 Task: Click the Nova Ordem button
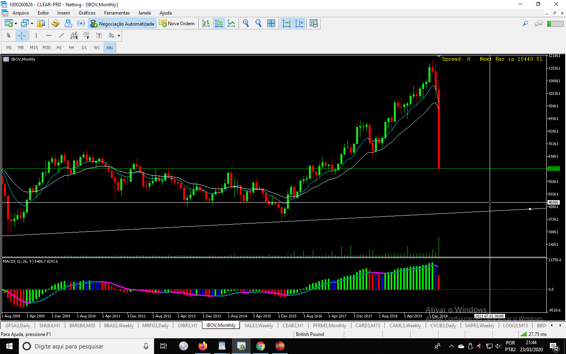pos(177,24)
